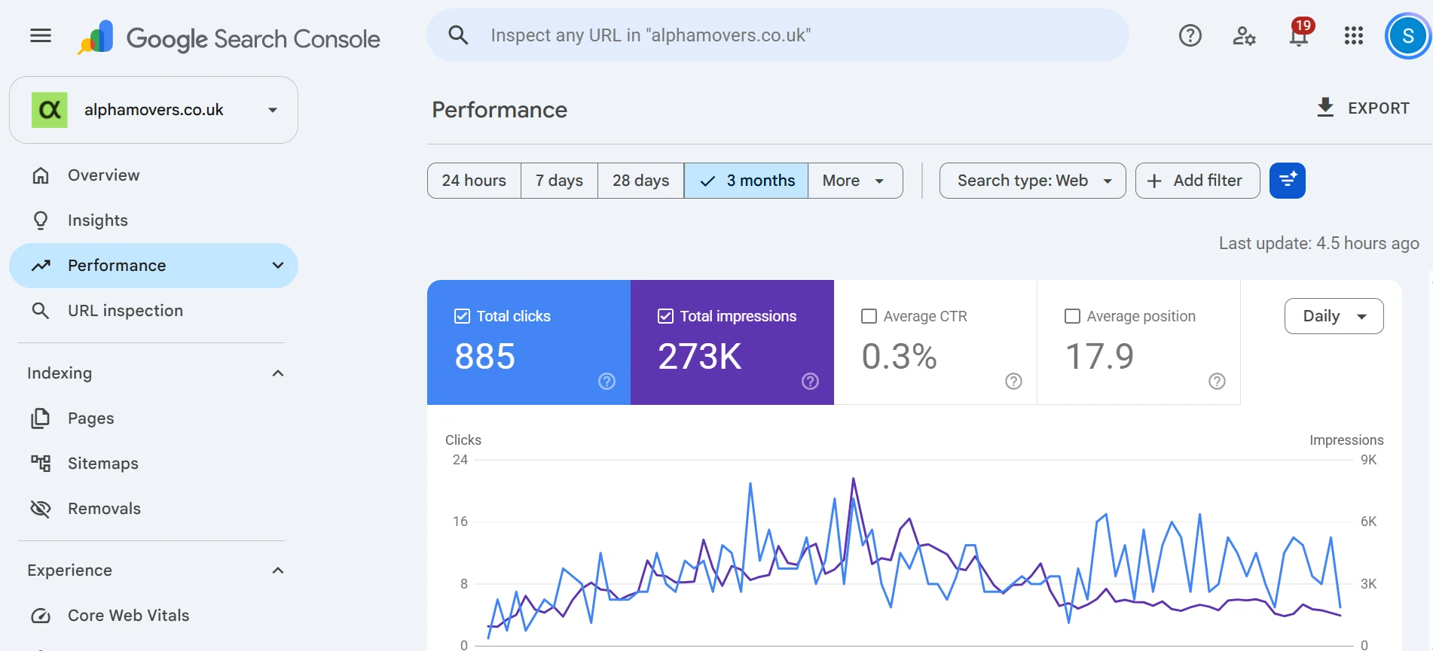Open the Daily granularity dropdown
Image resolution: width=1433 pixels, height=651 pixels.
1334,316
